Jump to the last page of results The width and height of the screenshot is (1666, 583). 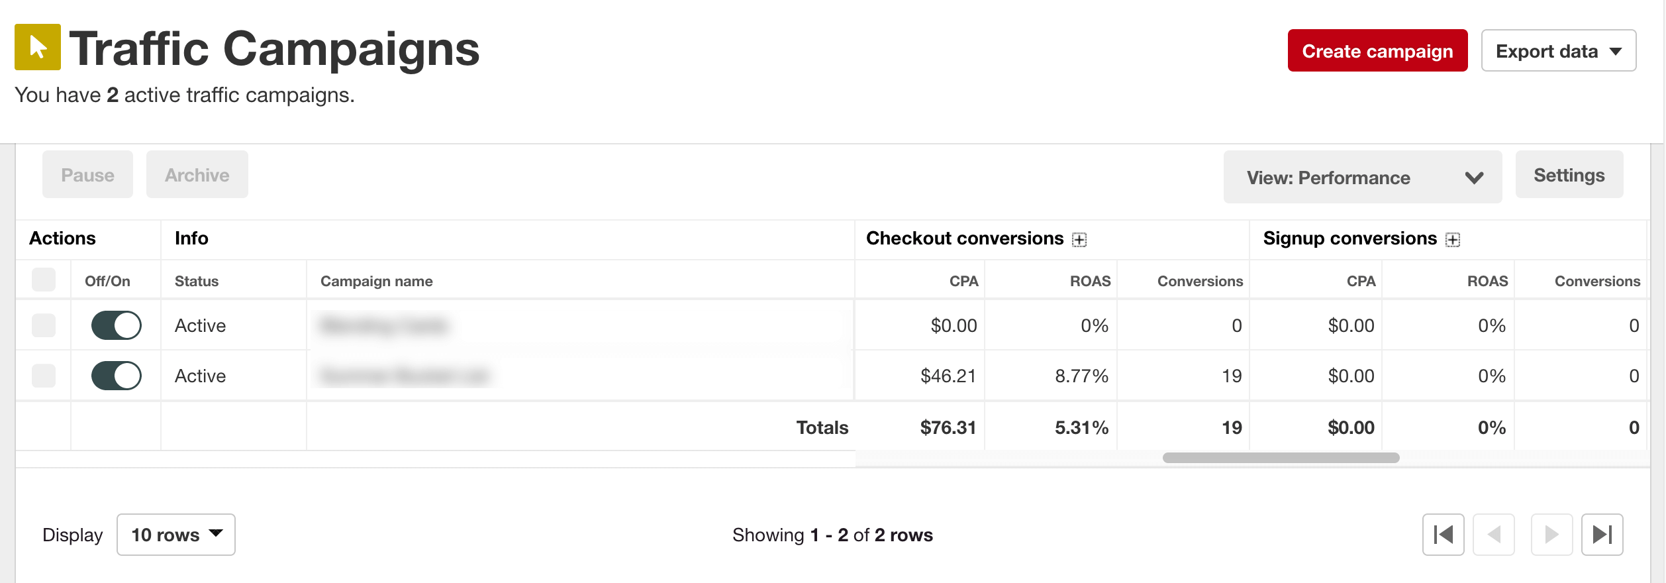(1602, 535)
